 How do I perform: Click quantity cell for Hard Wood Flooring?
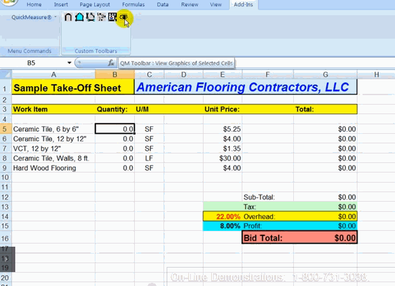click(114, 168)
